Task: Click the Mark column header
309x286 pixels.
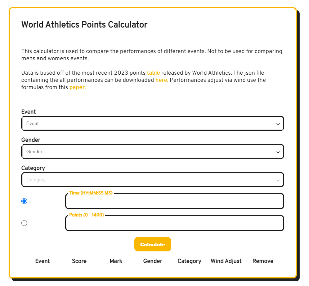Action: pyautogui.click(x=116, y=261)
